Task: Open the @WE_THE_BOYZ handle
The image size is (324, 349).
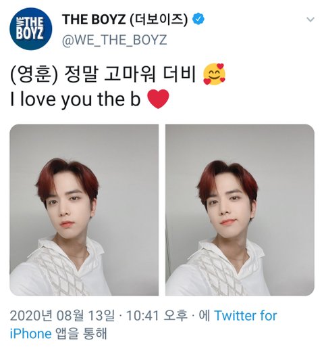Action: (x=114, y=40)
